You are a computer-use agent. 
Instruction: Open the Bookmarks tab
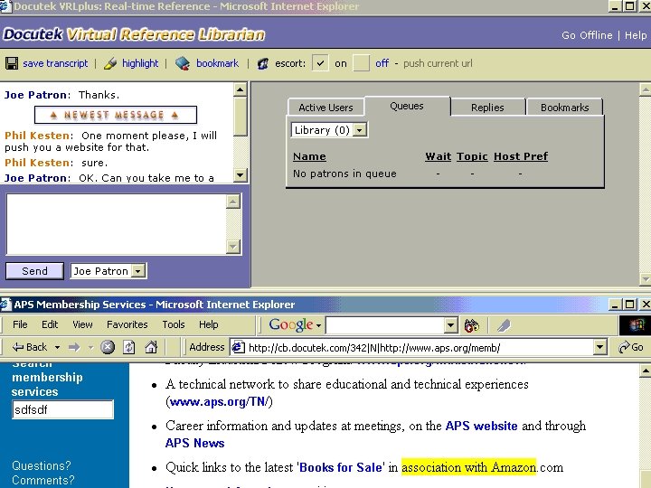564,108
